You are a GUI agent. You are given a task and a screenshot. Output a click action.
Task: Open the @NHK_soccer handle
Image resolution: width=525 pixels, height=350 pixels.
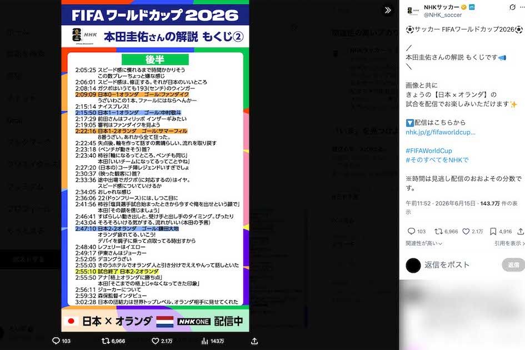coord(443,15)
